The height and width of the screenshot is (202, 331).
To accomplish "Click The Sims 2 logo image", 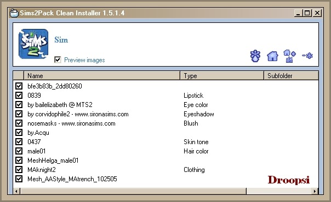I will [x=33, y=44].
